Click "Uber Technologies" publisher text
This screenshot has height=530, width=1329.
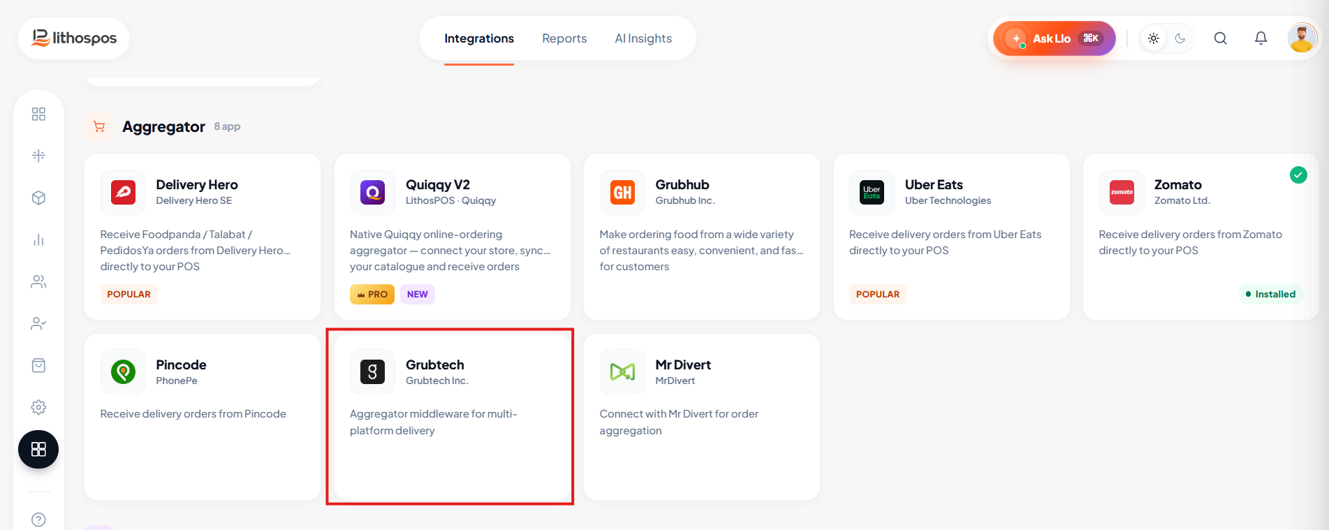click(948, 200)
